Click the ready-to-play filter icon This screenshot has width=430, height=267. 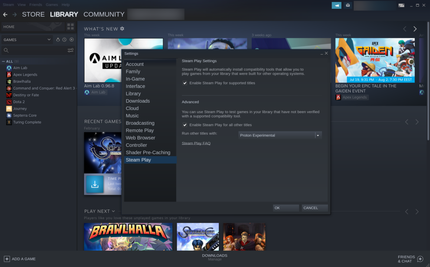click(x=71, y=39)
